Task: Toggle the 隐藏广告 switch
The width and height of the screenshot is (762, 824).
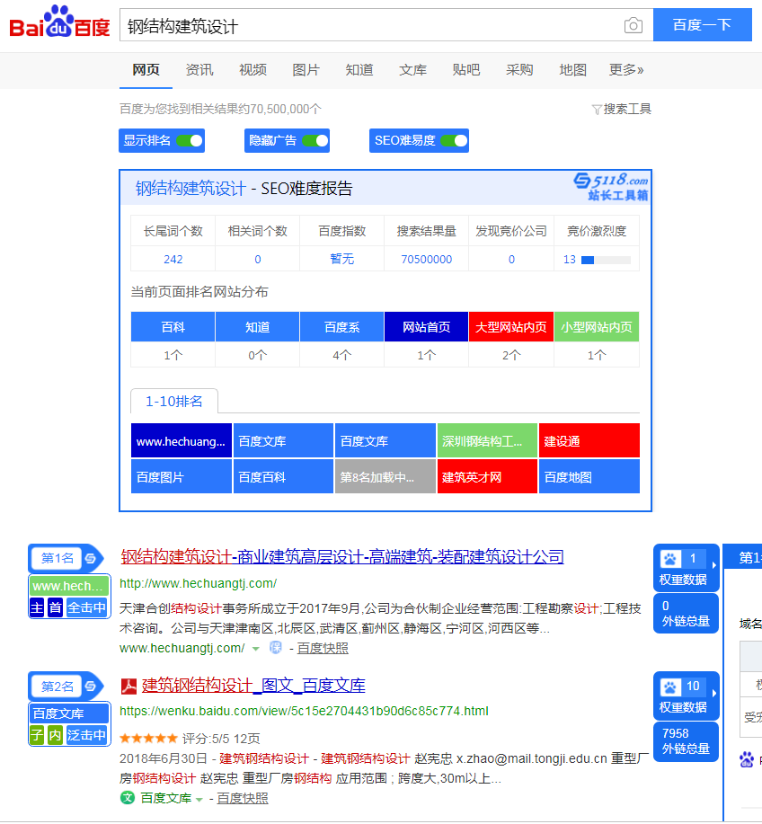Action: pyautogui.click(x=315, y=141)
